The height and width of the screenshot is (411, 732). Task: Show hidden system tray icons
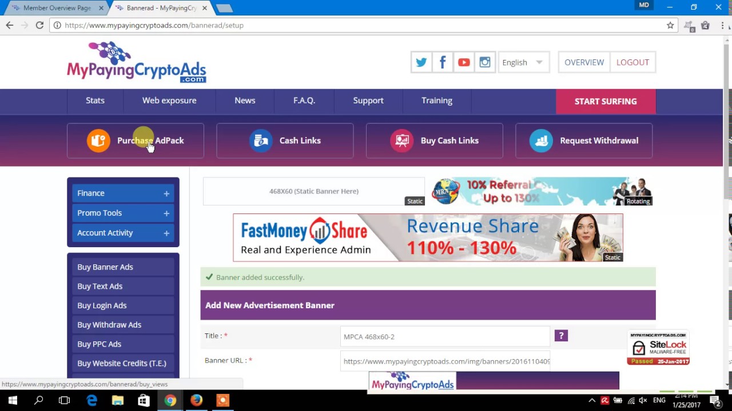coord(592,401)
